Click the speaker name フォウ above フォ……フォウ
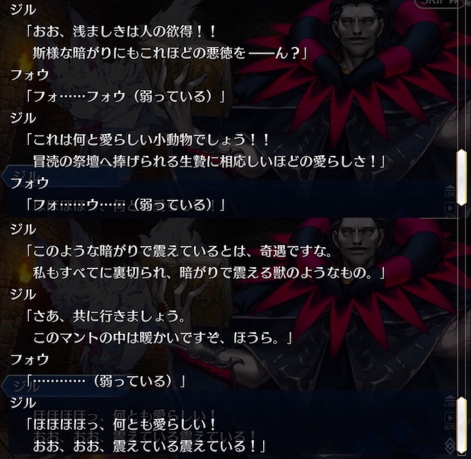Viewport: 471px width, 459px height. (x=30, y=74)
